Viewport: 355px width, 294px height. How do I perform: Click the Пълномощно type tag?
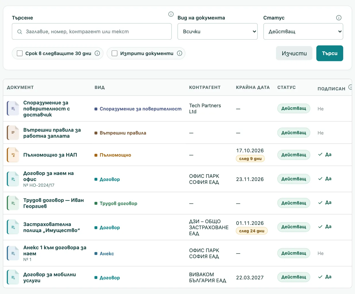click(113, 155)
